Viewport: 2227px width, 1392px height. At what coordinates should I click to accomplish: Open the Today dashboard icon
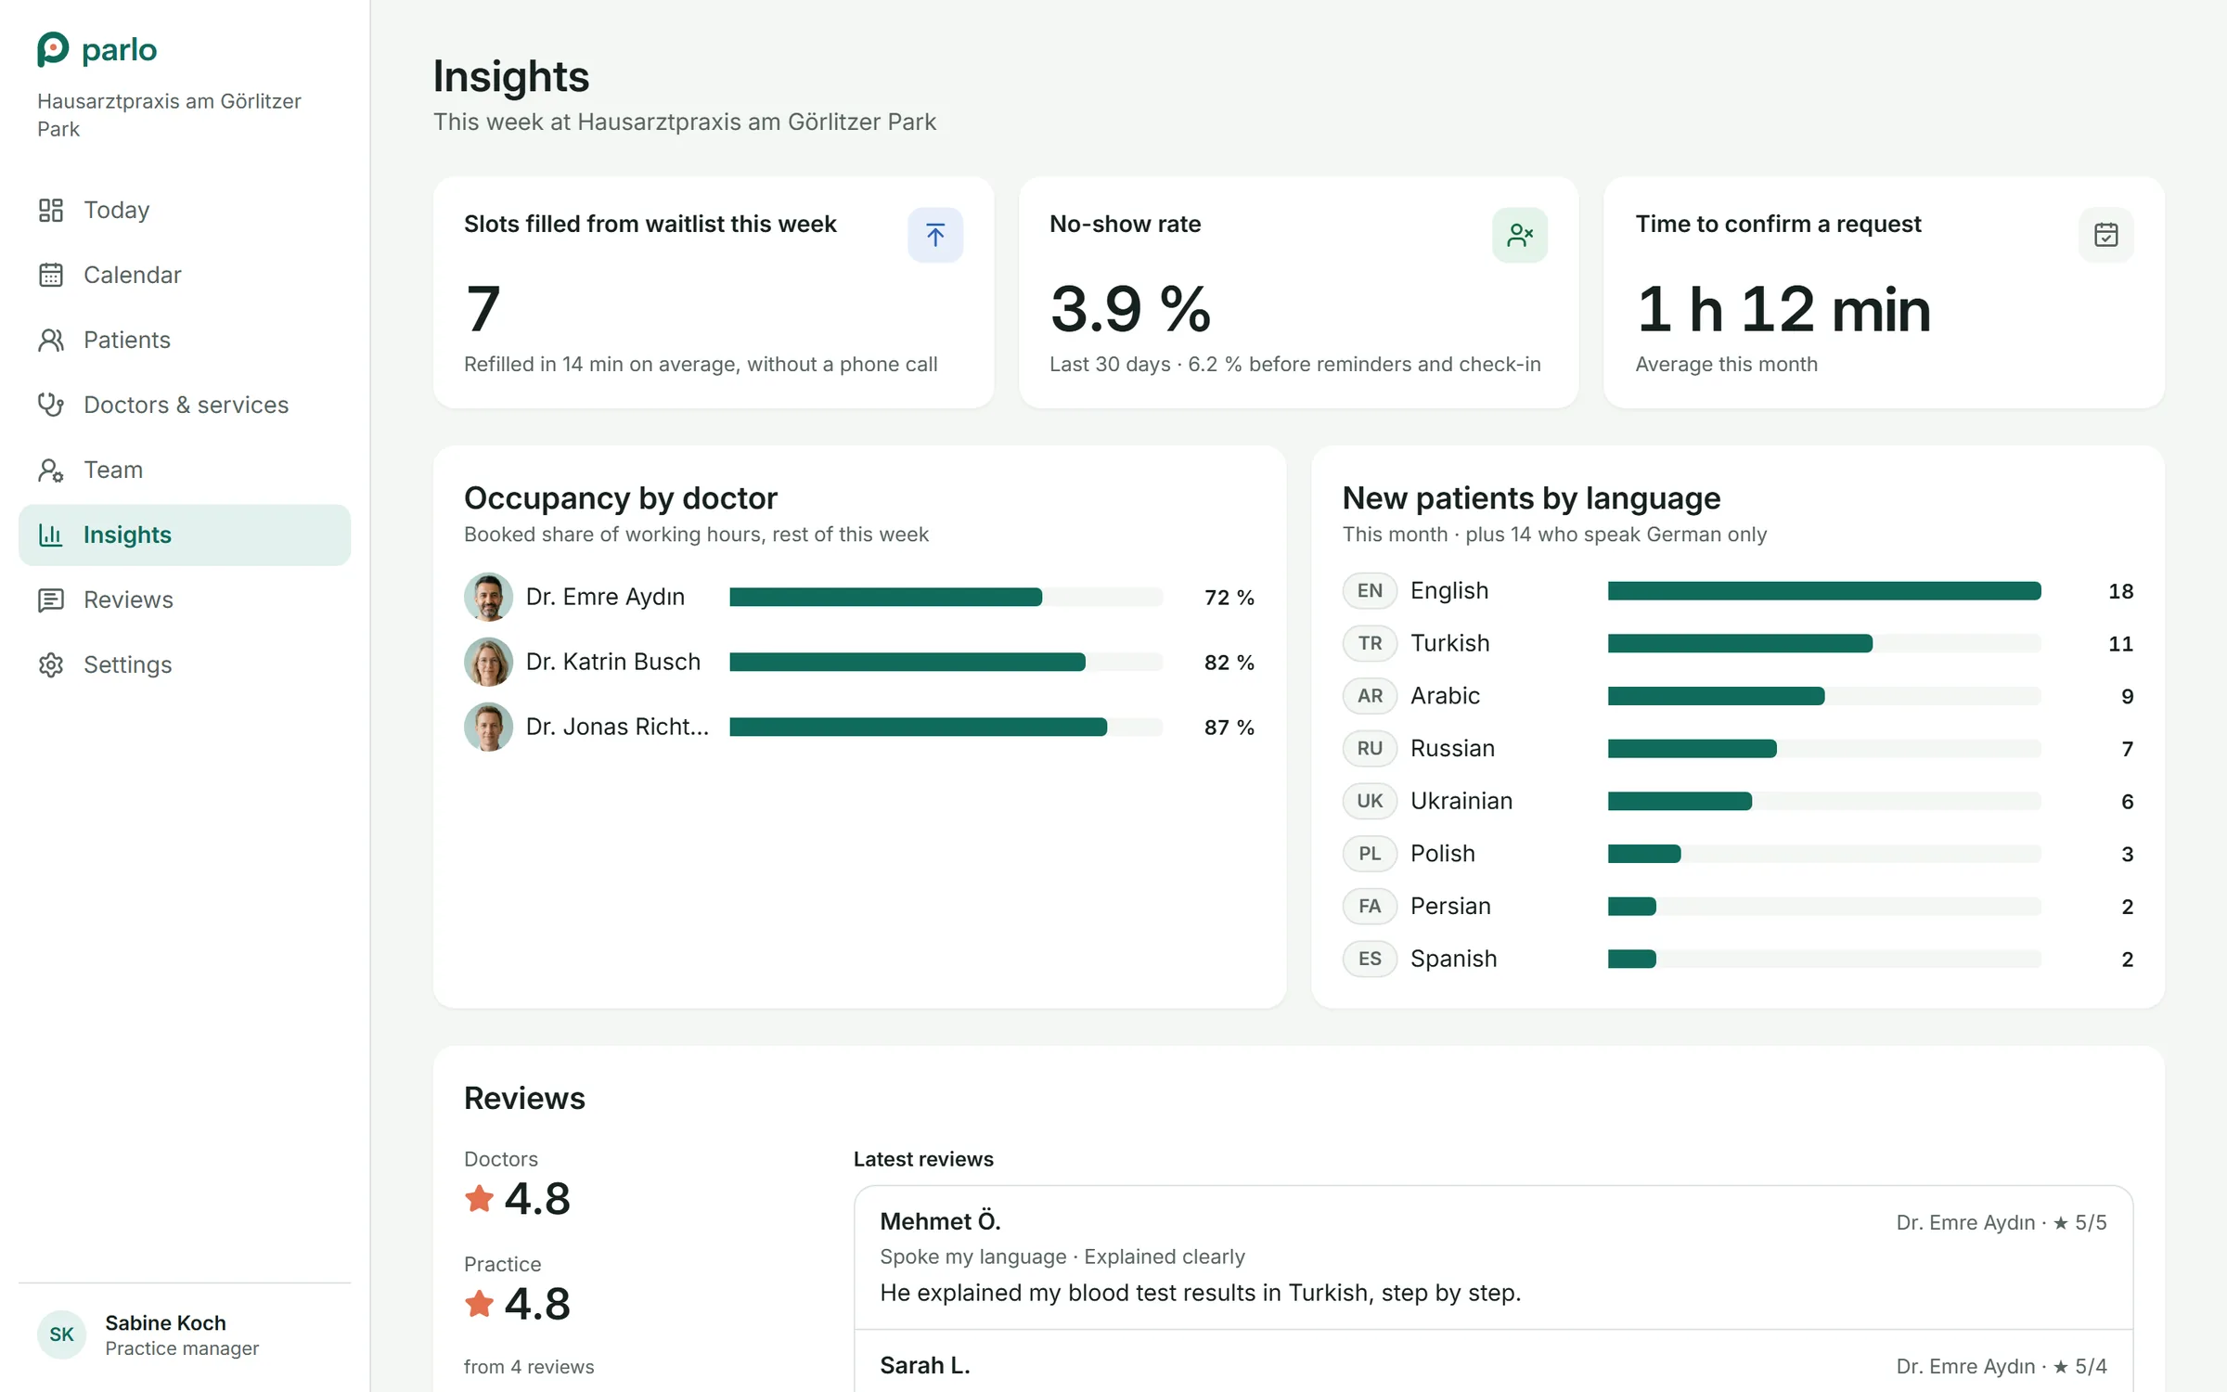51,211
